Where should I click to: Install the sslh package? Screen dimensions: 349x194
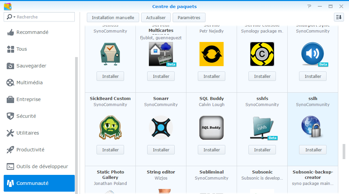point(313,150)
